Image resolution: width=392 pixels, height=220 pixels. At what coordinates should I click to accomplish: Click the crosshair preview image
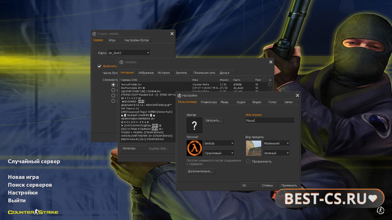pyautogui.click(x=253, y=148)
